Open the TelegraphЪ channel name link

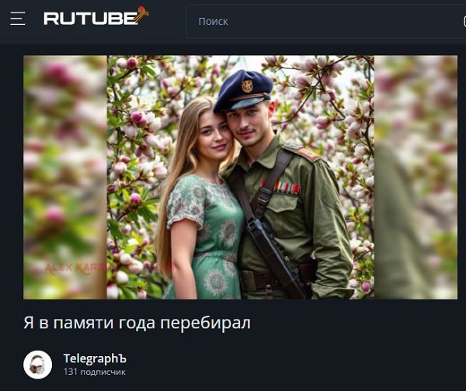coord(95,358)
